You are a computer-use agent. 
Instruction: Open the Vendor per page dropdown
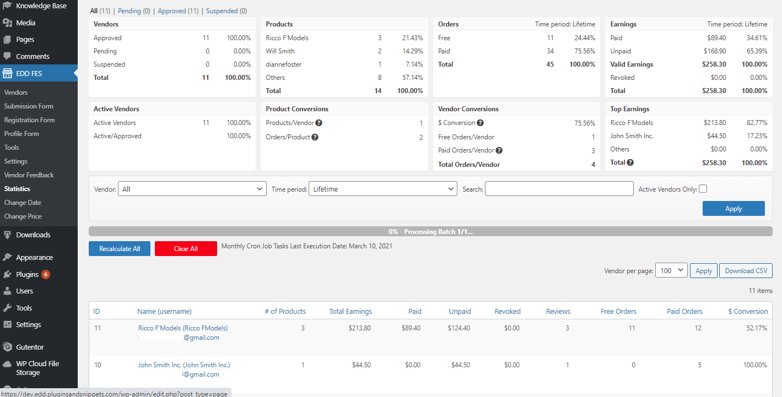(x=671, y=270)
